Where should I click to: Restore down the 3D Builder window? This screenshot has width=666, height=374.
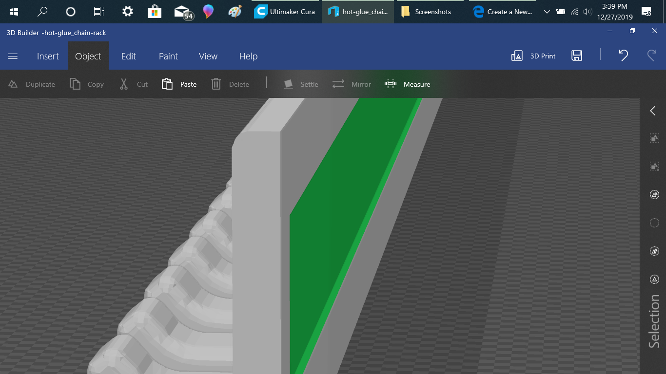632,31
